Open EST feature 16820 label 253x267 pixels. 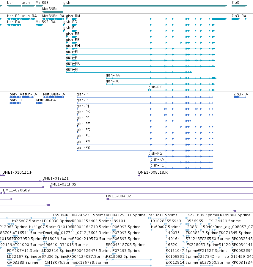click(172, 245)
